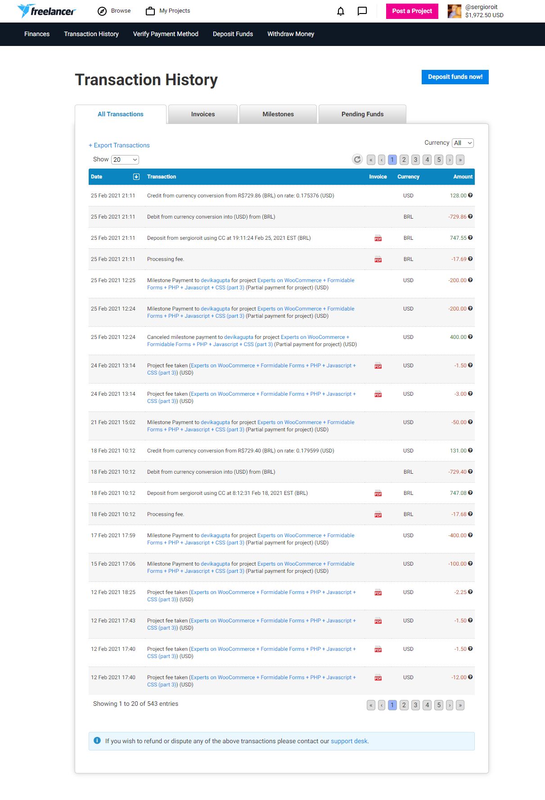Click the Amount column header
The width and height of the screenshot is (545, 800).
click(x=463, y=177)
